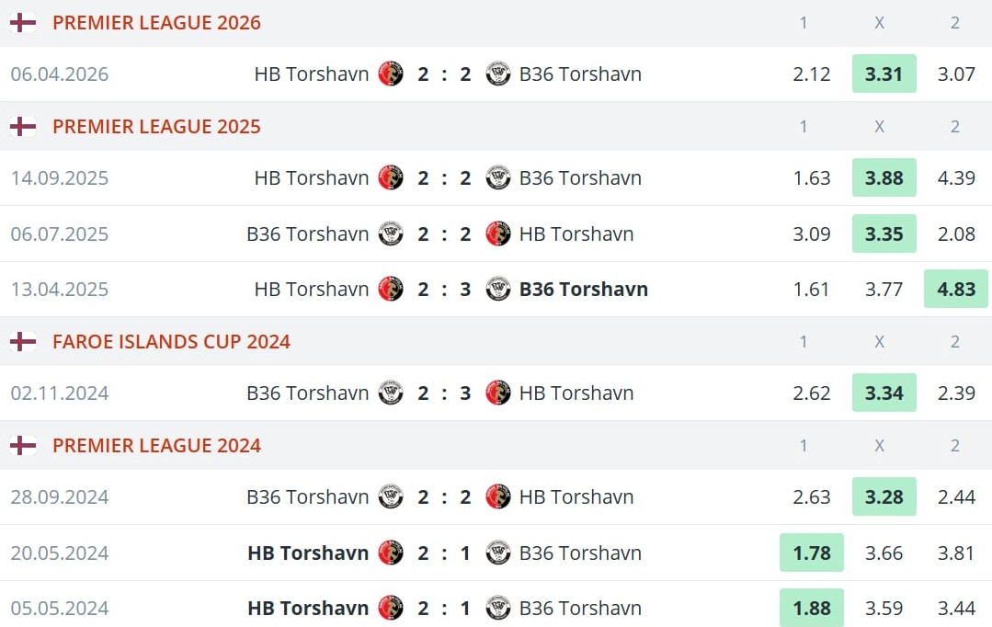Select home odds 1.88 for 05.05.2024
Screen dimensions: 992x627
tap(811, 608)
